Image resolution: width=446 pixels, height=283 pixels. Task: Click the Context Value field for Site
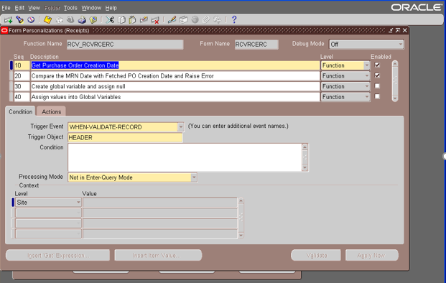tap(160, 203)
